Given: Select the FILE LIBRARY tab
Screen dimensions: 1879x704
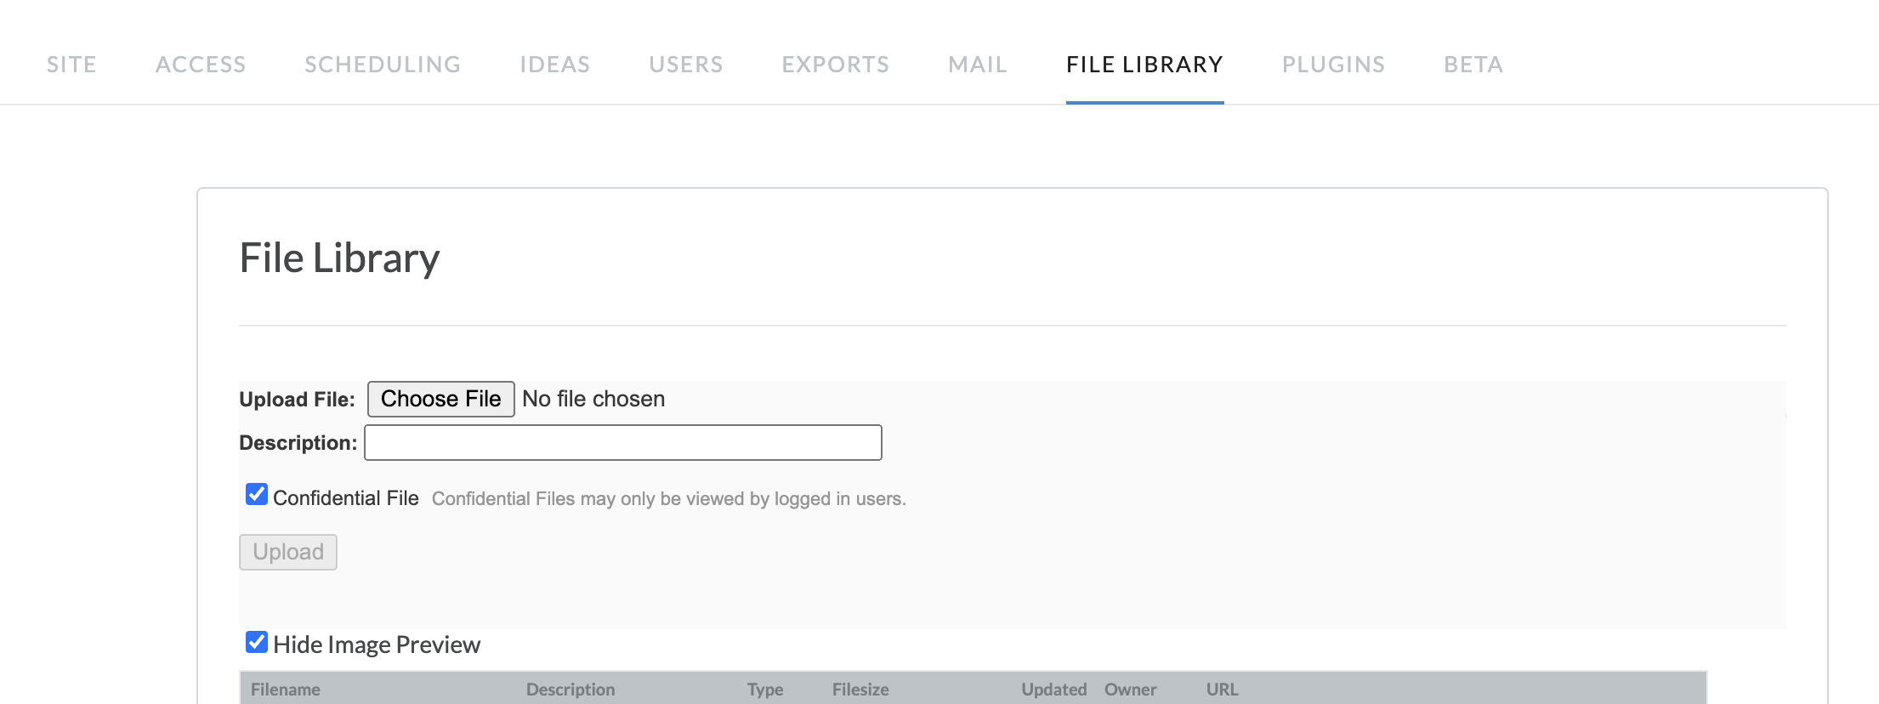Looking at the screenshot, I should coord(1144,65).
